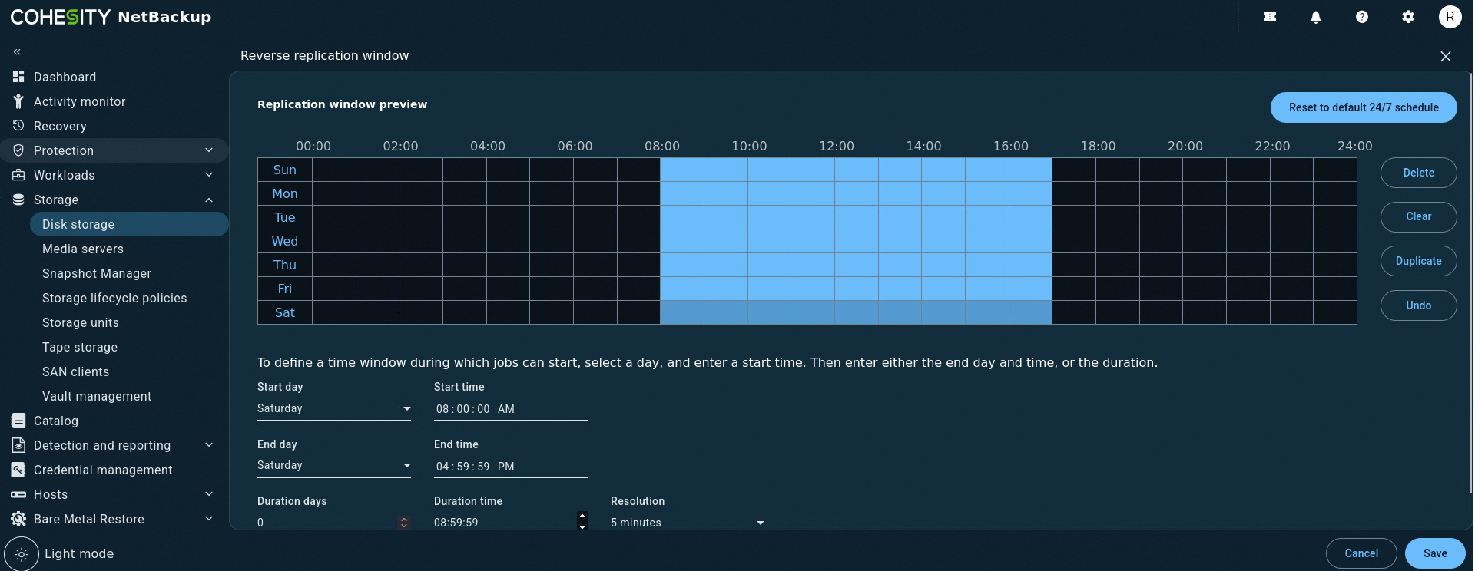Viewport: 1475px width, 571px height.
Task: Click the Cancel button
Action: pyautogui.click(x=1361, y=553)
